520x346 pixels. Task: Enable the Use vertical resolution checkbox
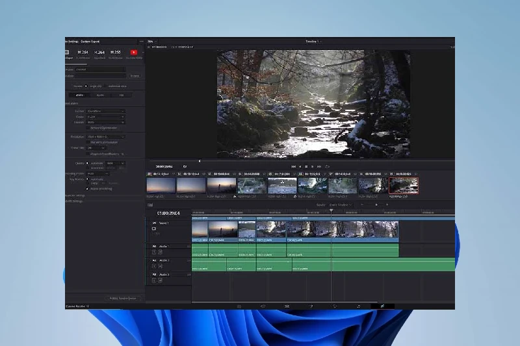tap(88, 142)
